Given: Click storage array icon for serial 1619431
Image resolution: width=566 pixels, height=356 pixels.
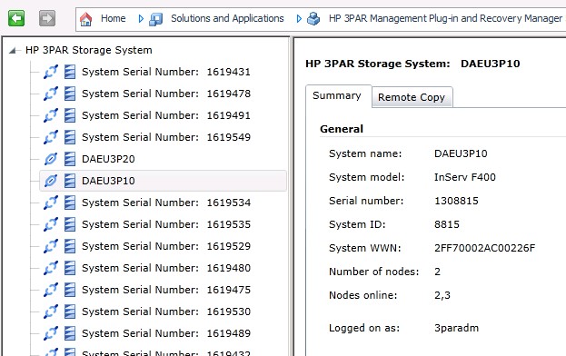Looking at the screenshot, I should (70, 72).
